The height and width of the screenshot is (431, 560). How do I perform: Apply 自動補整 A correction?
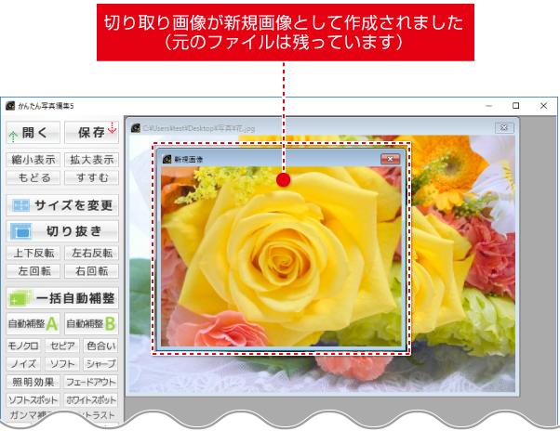[33, 323]
